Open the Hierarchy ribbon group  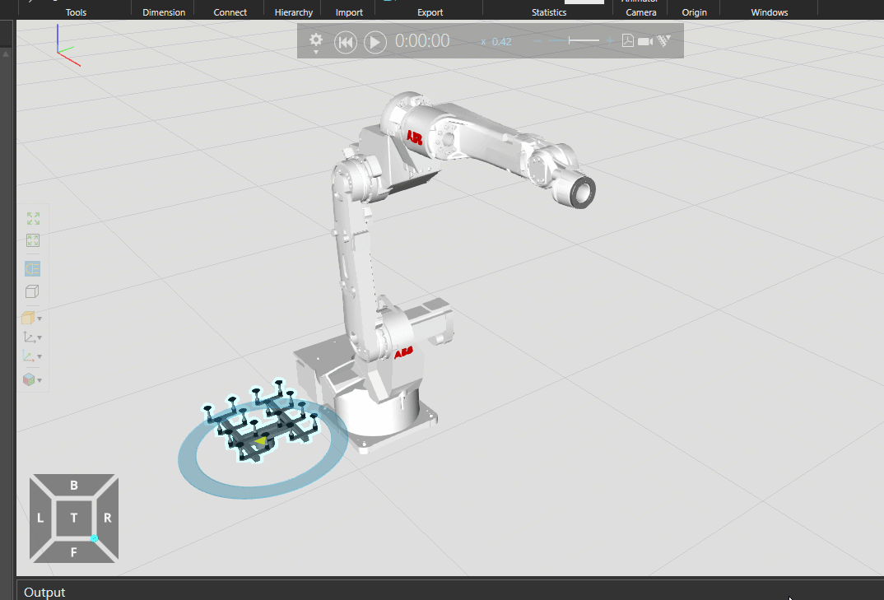click(294, 12)
